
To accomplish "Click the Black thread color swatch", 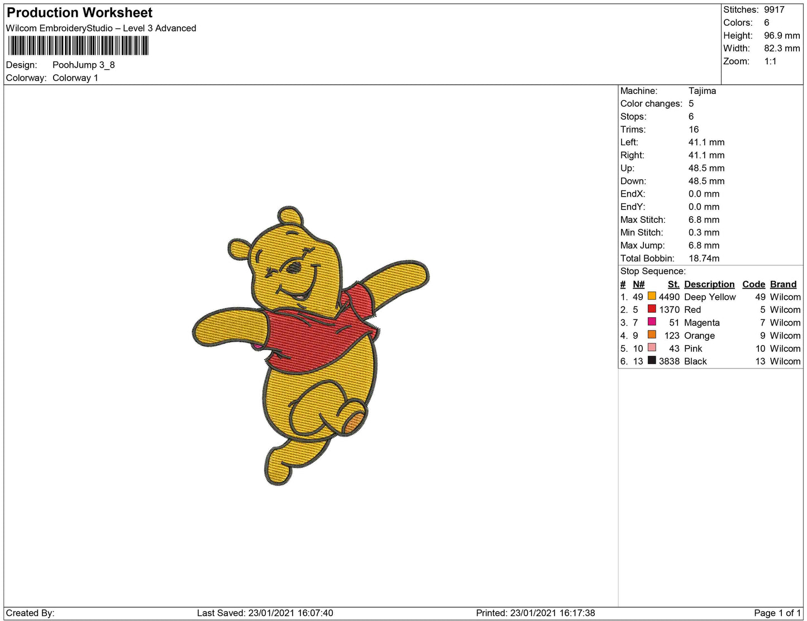I will pos(652,360).
